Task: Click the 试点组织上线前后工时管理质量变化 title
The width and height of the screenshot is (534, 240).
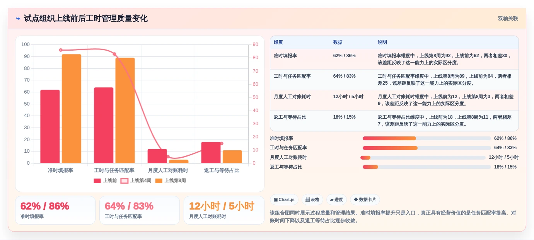Action: point(86,19)
